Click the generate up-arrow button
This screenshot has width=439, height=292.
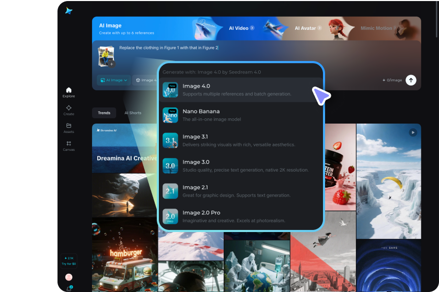coord(411,80)
